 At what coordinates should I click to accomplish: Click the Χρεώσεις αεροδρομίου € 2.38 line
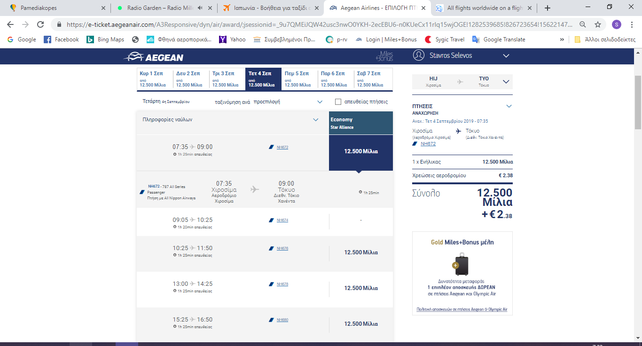(x=462, y=175)
